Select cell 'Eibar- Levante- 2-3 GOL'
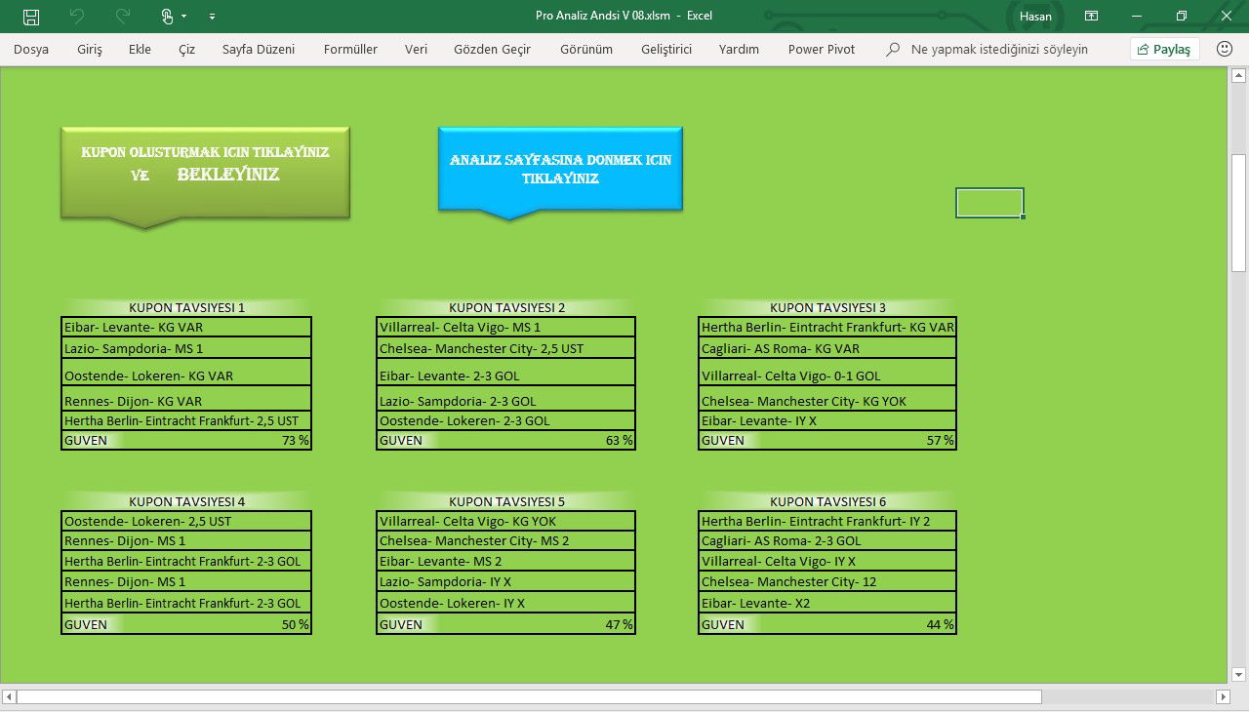This screenshot has width=1249, height=712. click(x=506, y=373)
